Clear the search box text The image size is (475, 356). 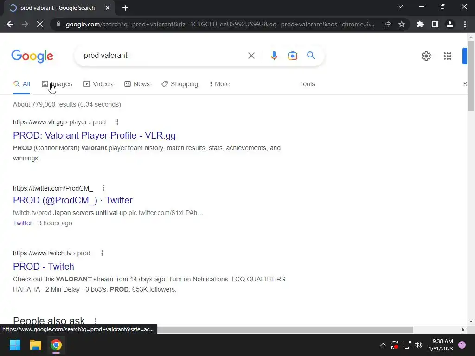251,56
